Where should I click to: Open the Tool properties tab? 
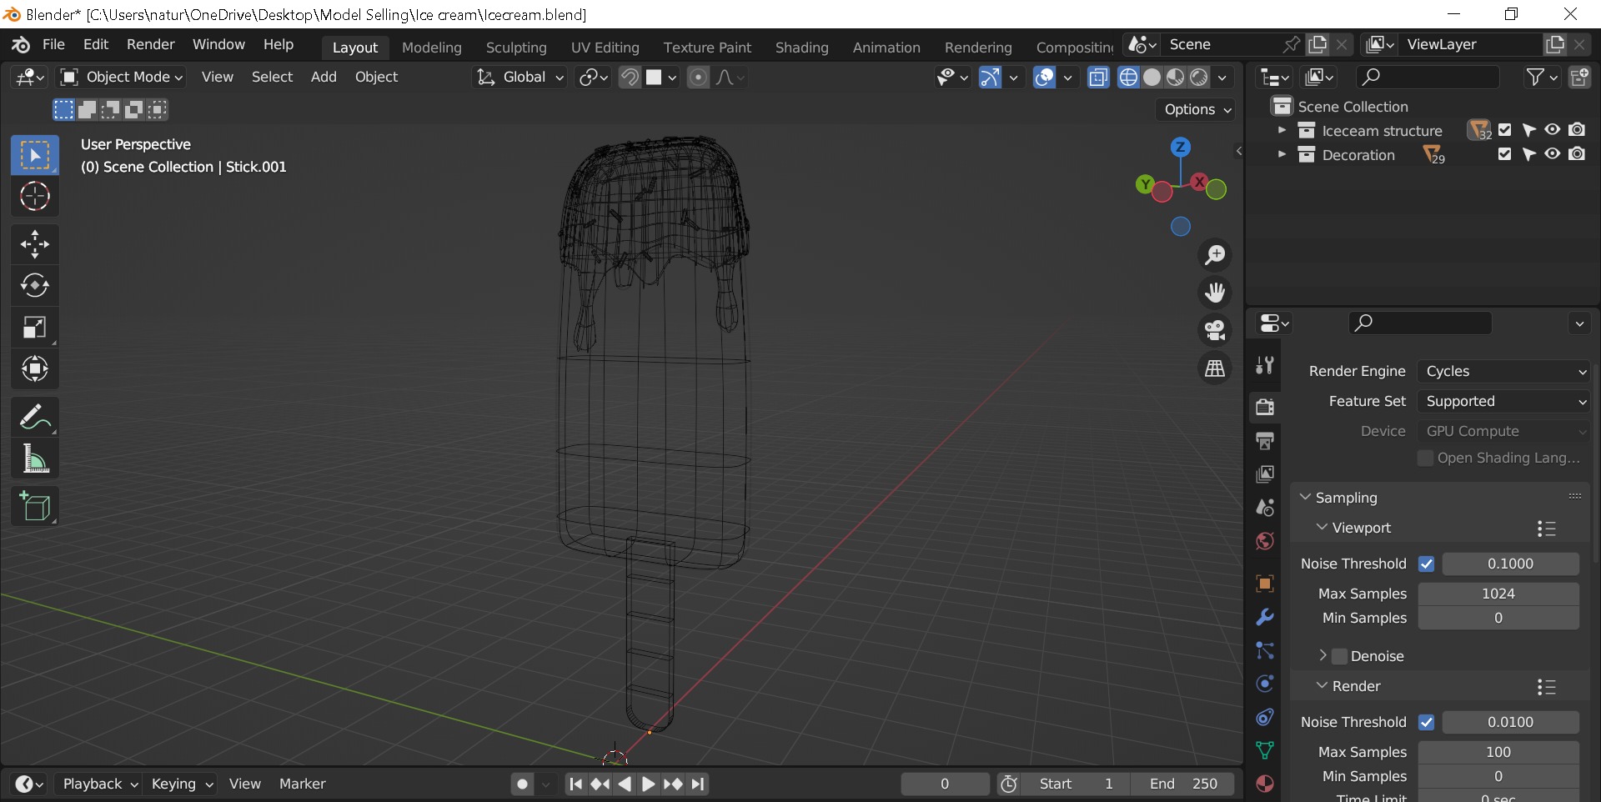tap(1265, 365)
